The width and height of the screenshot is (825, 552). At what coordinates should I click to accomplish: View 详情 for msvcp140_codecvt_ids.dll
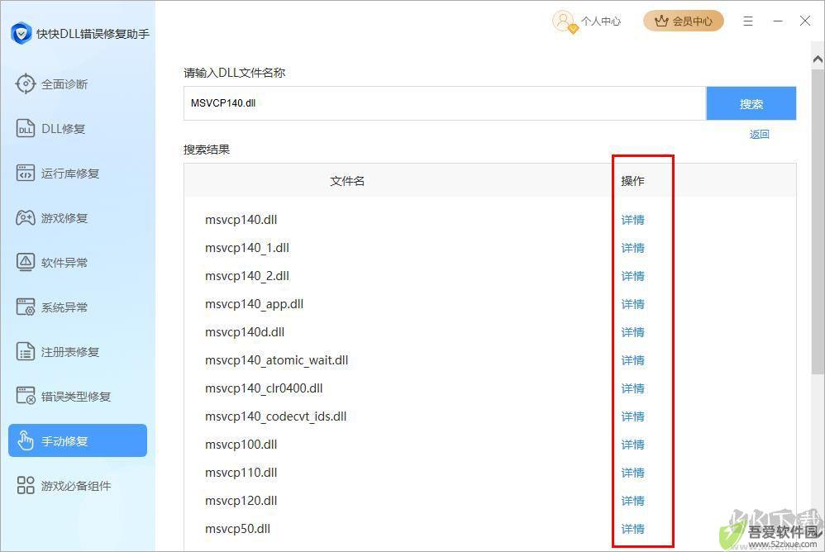coord(632,416)
